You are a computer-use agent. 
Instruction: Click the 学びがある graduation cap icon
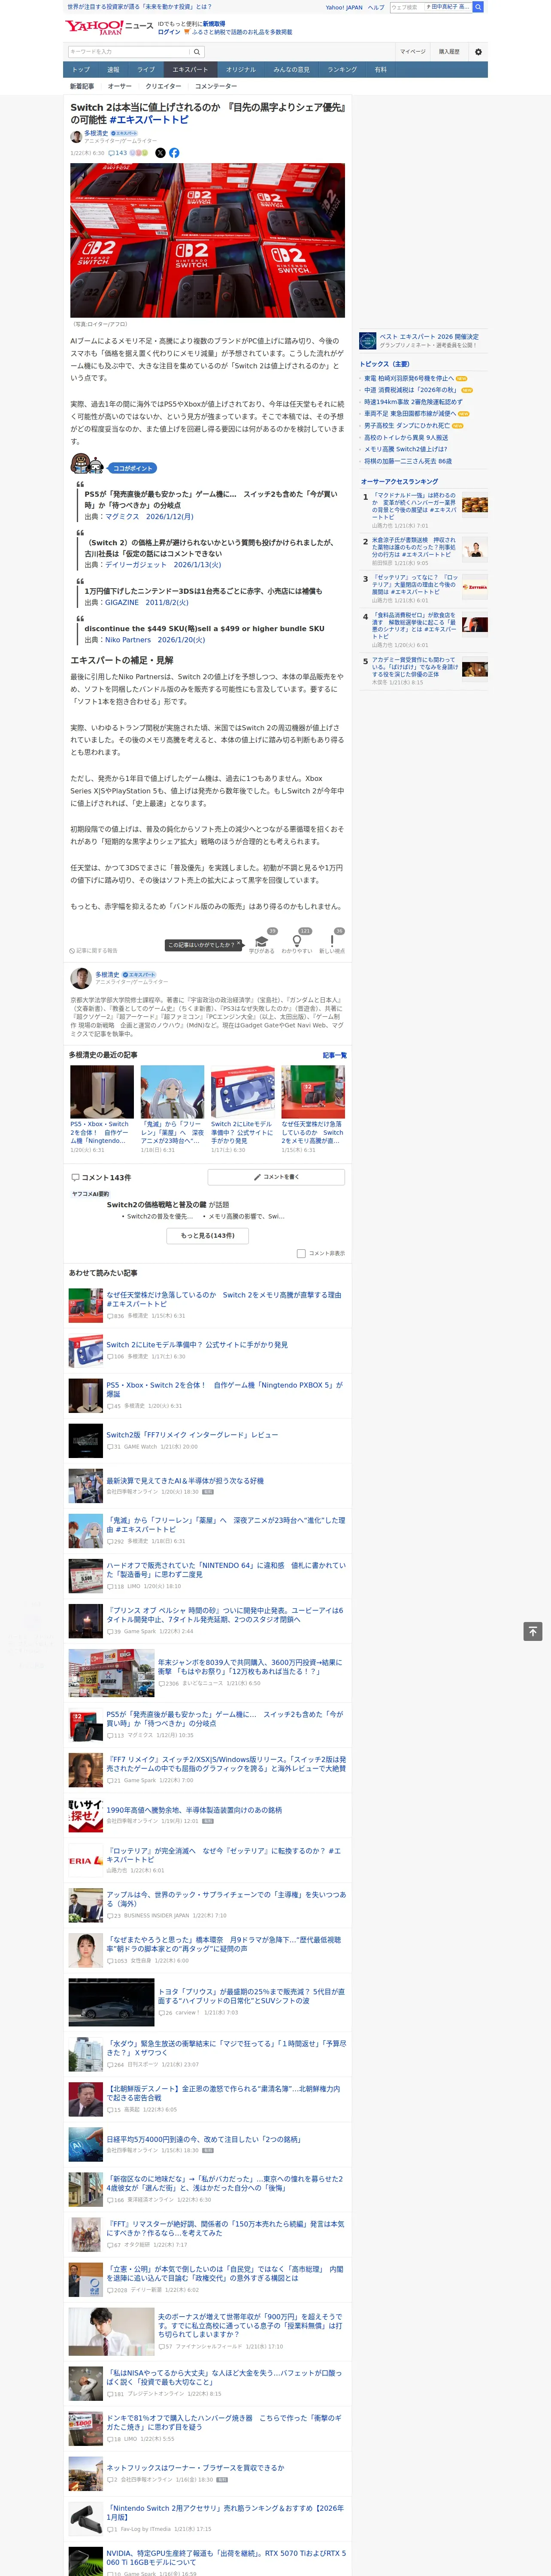[262, 941]
